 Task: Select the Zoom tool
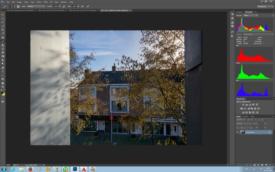pos(3,87)
